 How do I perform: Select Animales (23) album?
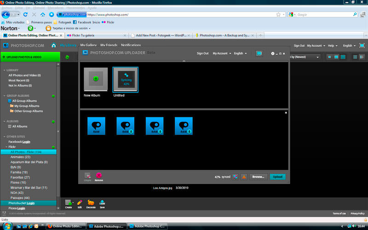click(x=20, y=157)
